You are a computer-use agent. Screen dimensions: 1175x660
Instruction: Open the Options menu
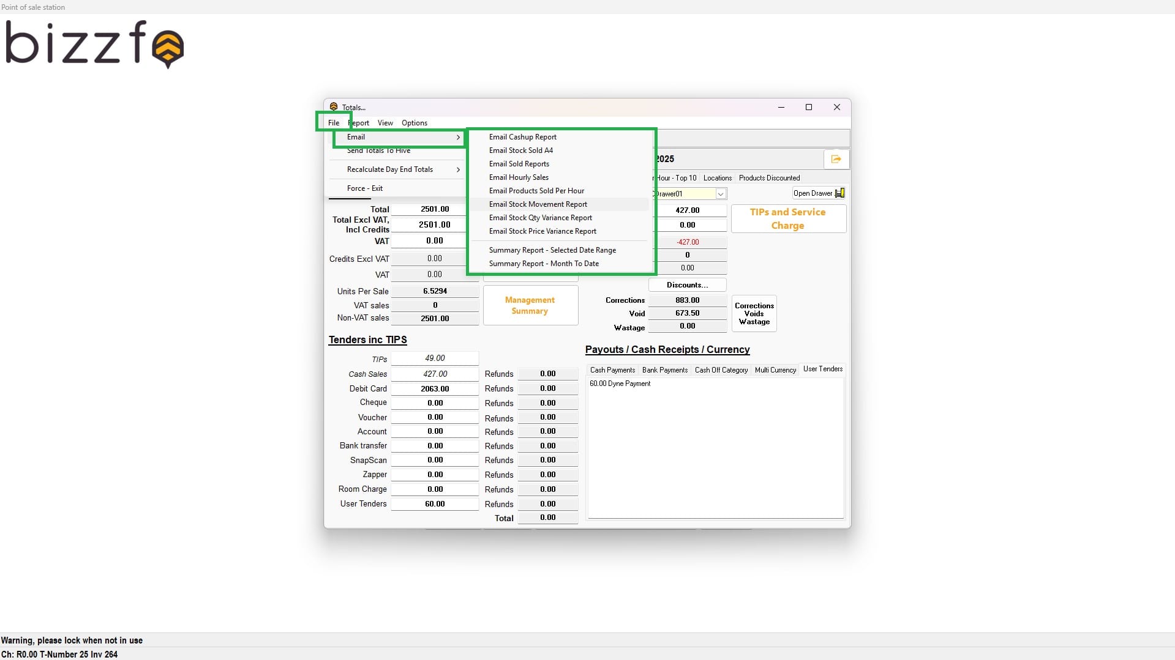click(x=414, y=123)
